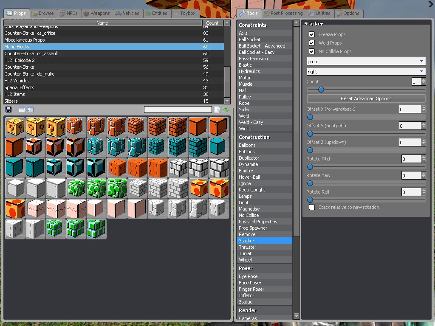Open the prop stacking mode dropdown

pyautogui.click(x=366, y=61)
